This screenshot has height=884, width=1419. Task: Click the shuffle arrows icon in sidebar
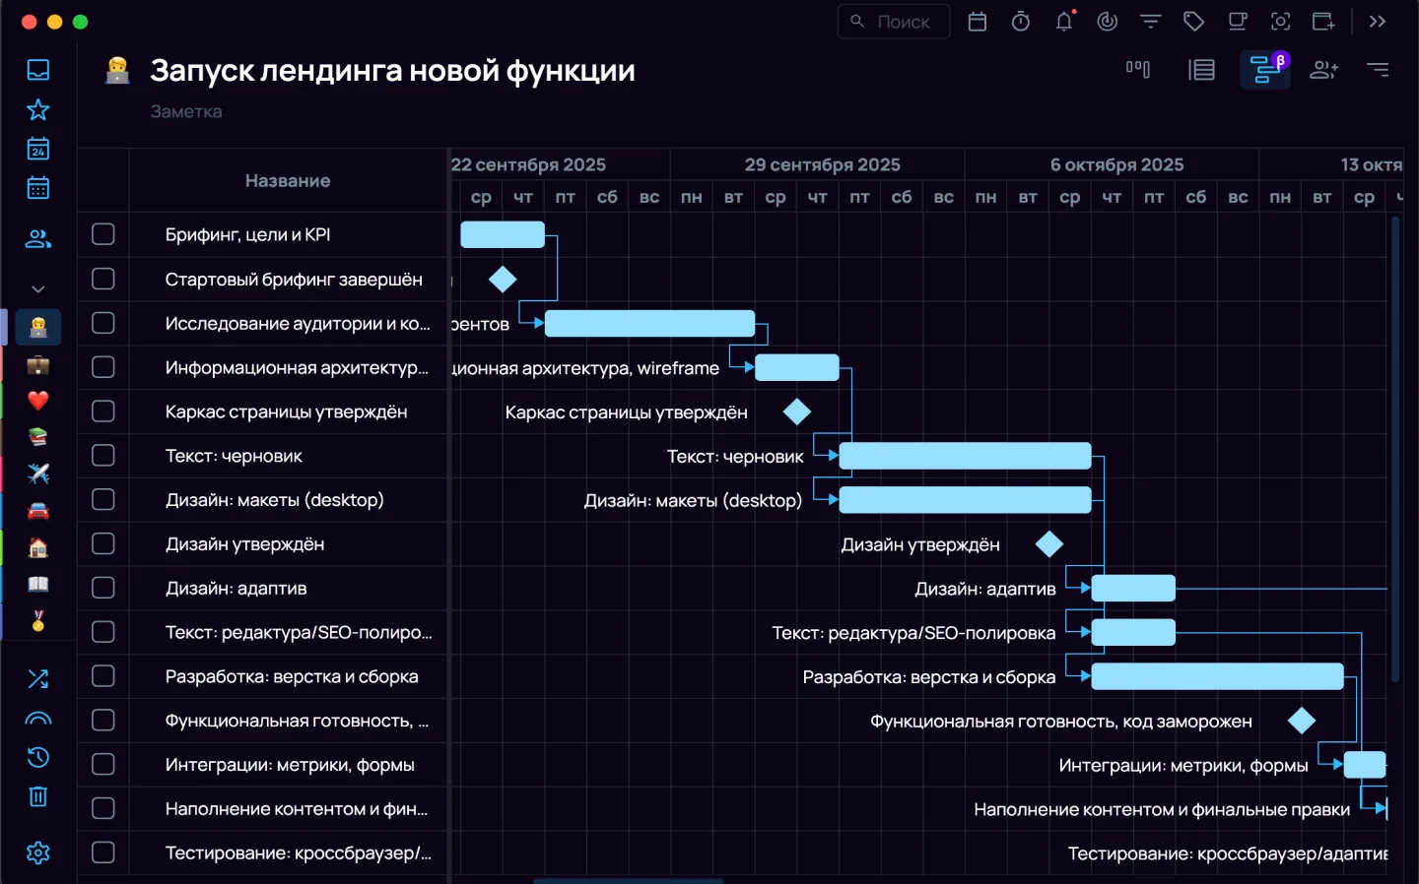[38, 678]
